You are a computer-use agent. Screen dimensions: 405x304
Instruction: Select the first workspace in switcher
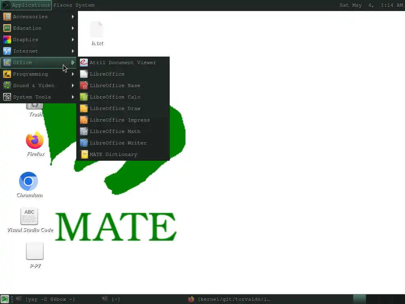[x=359, y=299]
